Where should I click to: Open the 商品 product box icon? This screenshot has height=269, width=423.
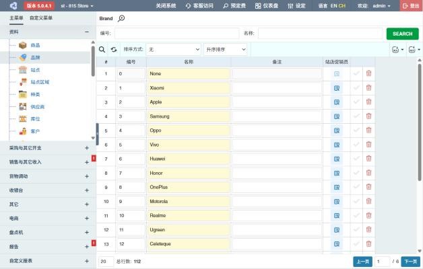[x=23, y=45]
